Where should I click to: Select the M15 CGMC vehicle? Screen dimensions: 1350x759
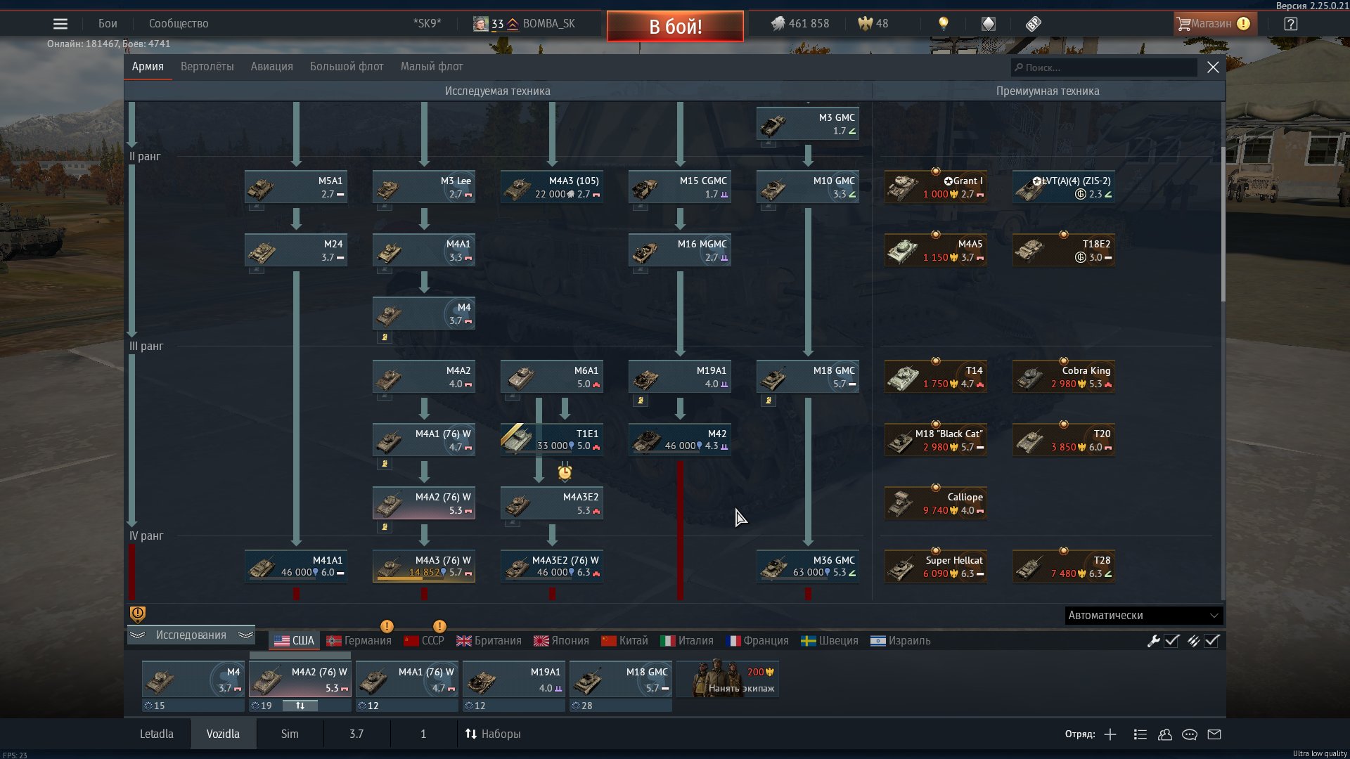[x=680, y=187]
